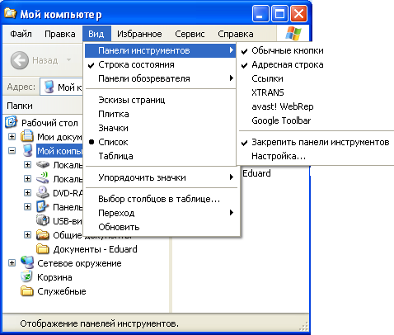Click the Рабочий стол desktop icon

pyautogui.click(x=12, y=122)
